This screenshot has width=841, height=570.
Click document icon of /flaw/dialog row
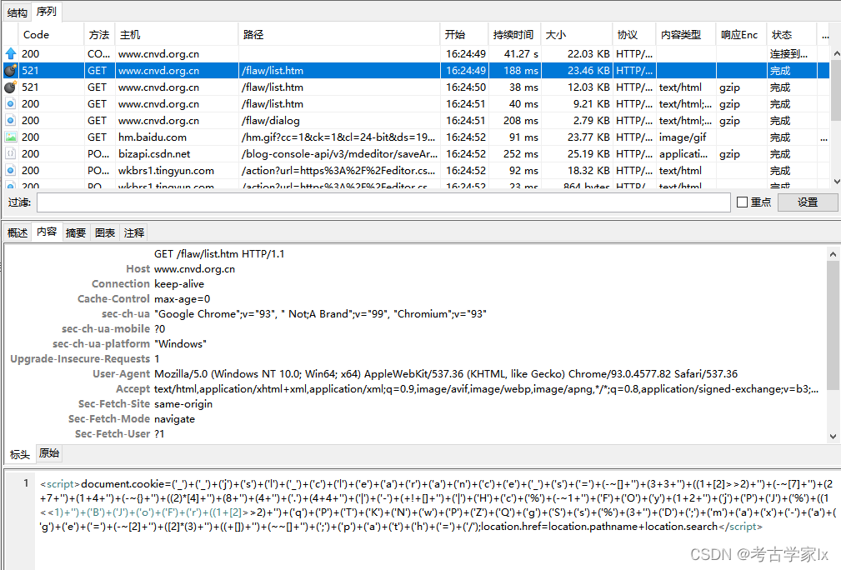click(x=11, y=120)
